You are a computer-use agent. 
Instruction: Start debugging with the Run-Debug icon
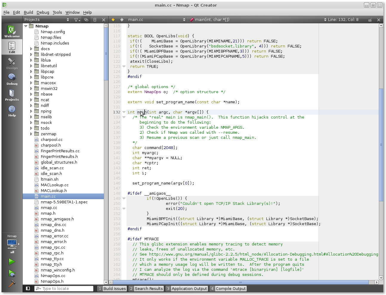(x=12, y=273)
